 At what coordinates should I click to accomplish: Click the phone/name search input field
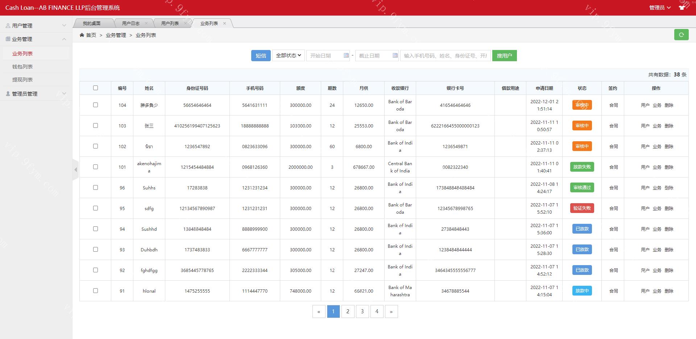445,56
